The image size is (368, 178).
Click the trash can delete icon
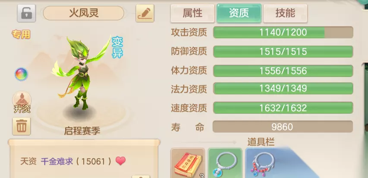22,126
